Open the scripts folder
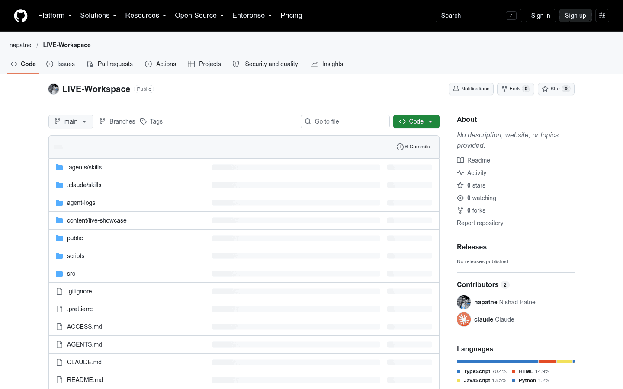623x389 pixels. pos(76,256)
